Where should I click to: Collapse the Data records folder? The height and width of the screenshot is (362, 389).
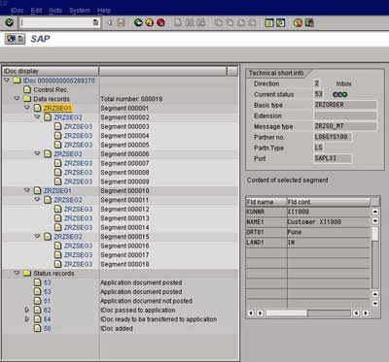tap(17, 98)
